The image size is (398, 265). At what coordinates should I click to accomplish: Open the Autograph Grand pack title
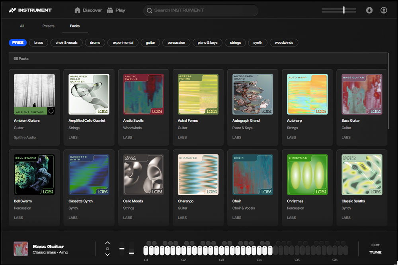coord(246,121)
